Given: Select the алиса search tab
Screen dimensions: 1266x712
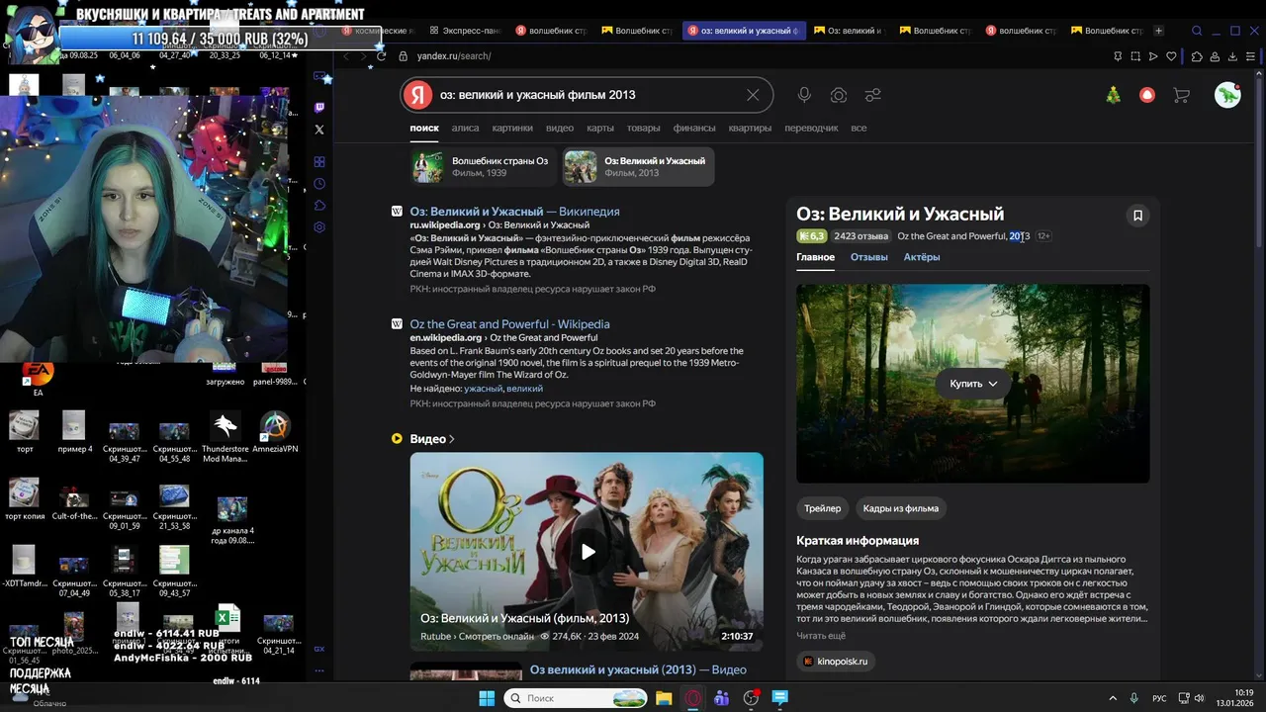Looking at the screenshot, I should tap(465, 128).
